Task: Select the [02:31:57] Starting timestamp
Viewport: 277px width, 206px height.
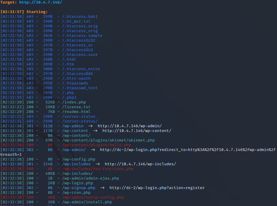Action: (x=12, y=12)
